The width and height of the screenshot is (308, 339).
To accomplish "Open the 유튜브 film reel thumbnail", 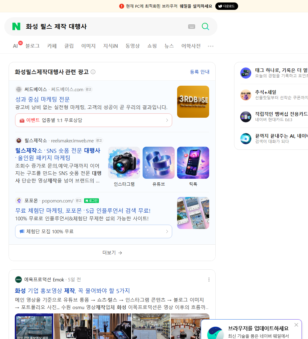I will 158,163.
